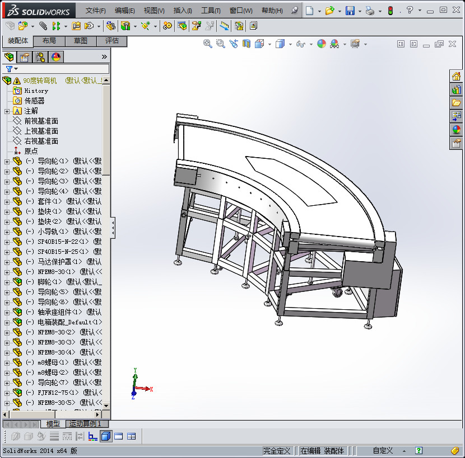The width and height of the screenshot is (465, 458).
Task: Expand the 注解 annotations folder
Action: (x=7, y=111)
